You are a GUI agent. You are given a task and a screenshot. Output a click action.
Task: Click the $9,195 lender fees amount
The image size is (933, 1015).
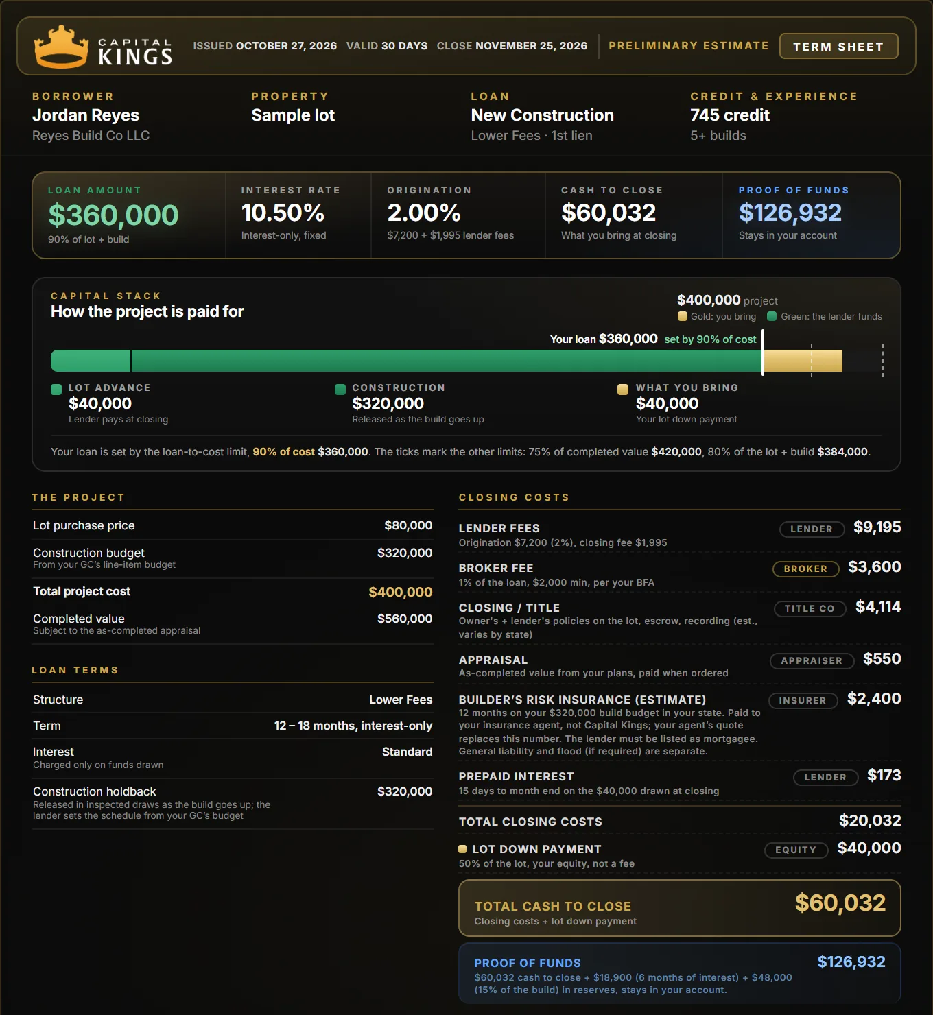pyautogui.click(x=877, y=527)
